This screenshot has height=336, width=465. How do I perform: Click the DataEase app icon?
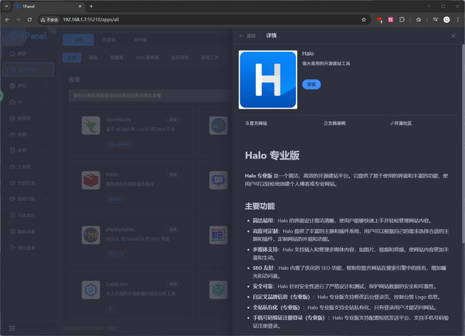pyautogui.click(x=91, y=290)
